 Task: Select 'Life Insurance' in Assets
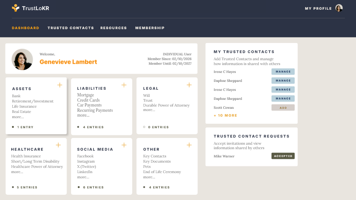[24, 107]
